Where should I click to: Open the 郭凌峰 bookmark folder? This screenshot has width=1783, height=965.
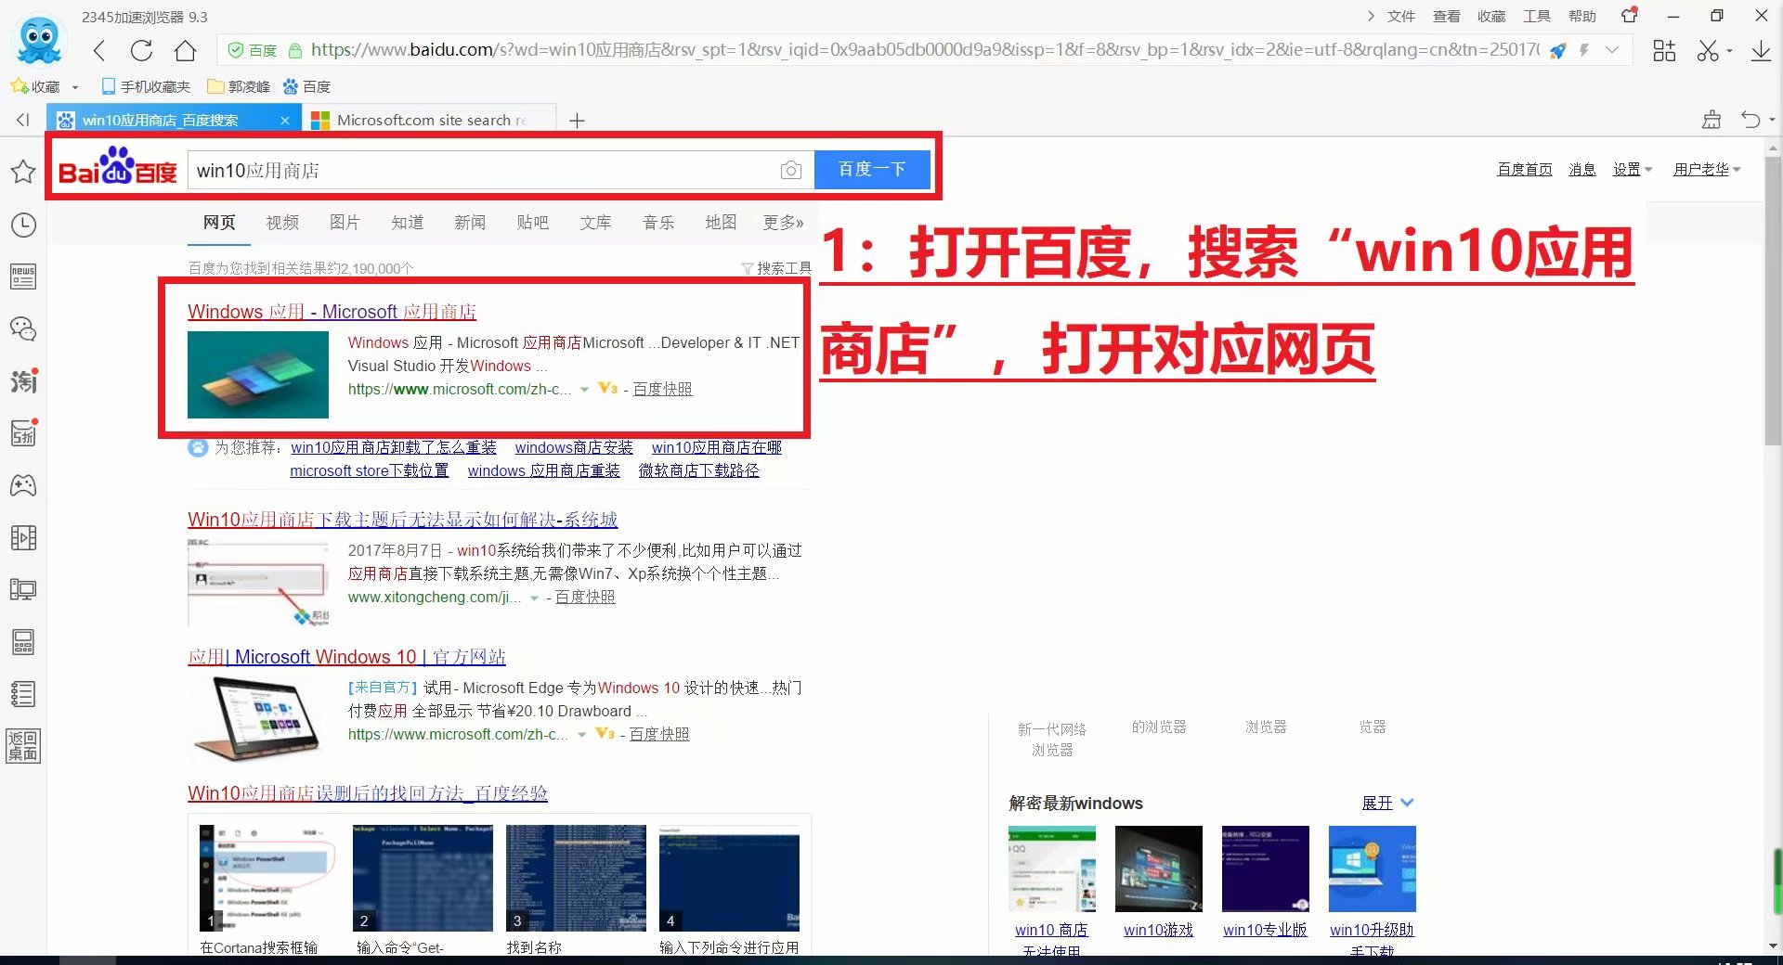pyautogui.click(x=240, y=86)
